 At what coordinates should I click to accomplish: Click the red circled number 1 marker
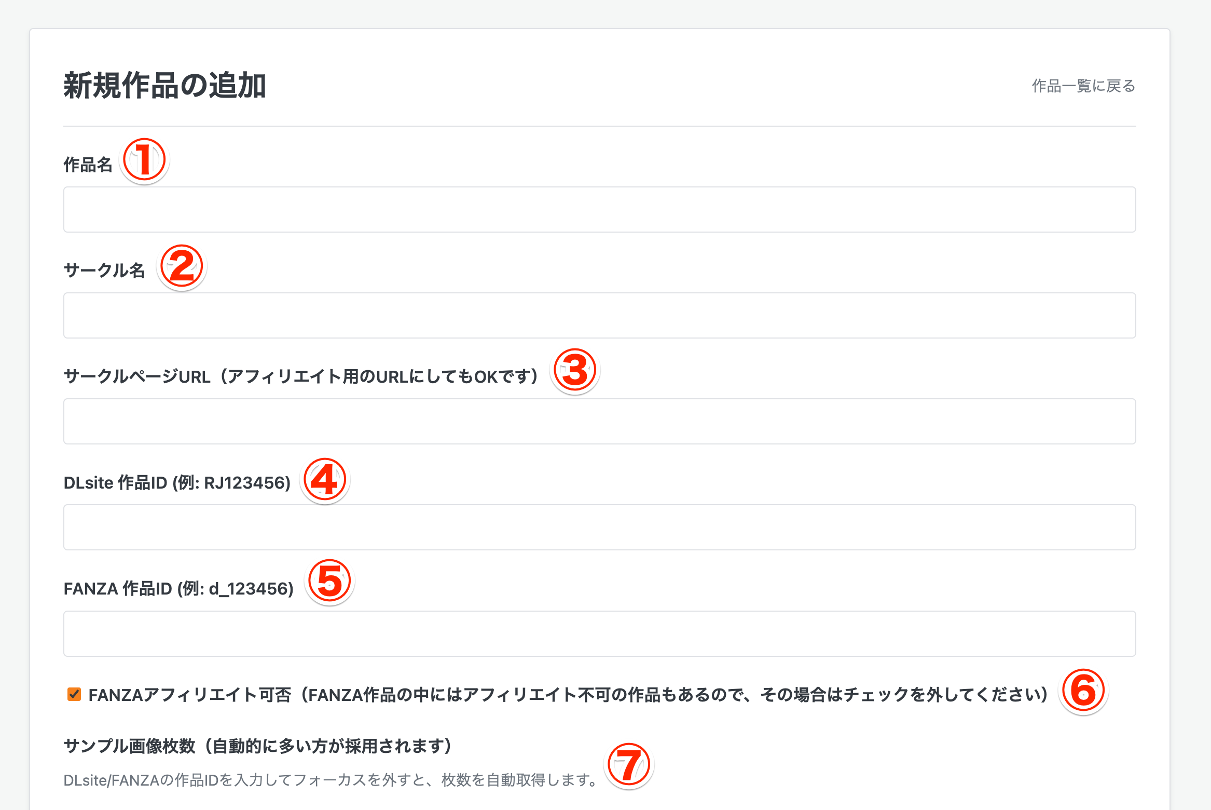(x=144, y=160)
